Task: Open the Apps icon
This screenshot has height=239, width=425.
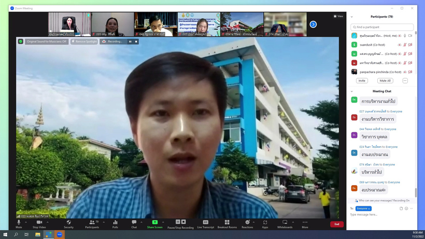Action: (265, 222)
